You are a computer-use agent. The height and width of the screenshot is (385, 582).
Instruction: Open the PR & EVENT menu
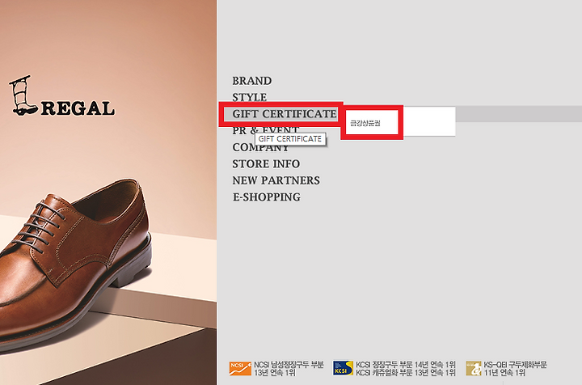[x=266, y=129]
